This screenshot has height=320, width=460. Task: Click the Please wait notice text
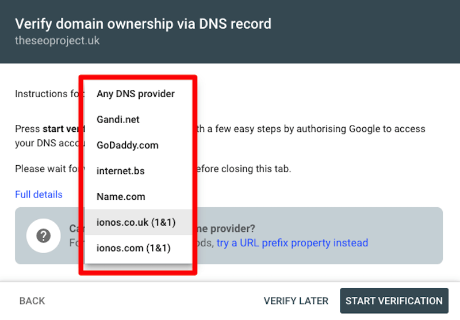tap(153, 169)
